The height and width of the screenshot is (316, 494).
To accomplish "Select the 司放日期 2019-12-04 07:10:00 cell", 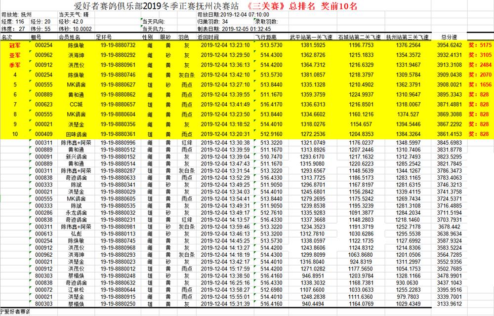I will click(233, 14).
